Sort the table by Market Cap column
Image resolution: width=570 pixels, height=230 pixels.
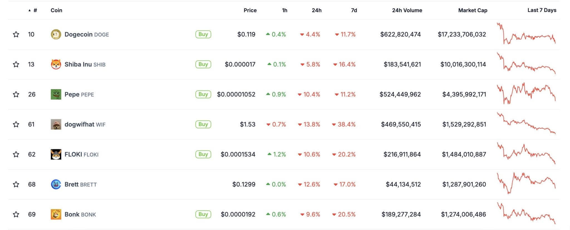(x=473, y=10)
